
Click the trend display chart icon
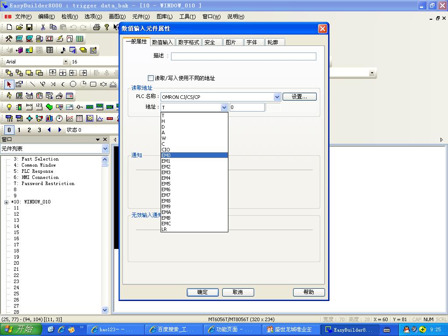pyautogui.click(x=70, y=118)
